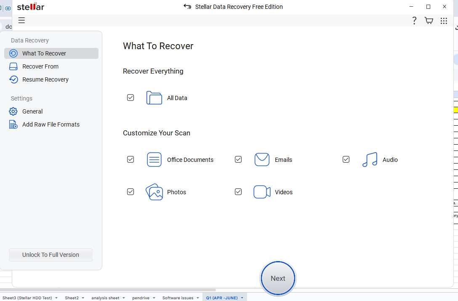Open Add Raw File Formats entry
Screen dimensions: 458x301
pyautogui.click(x=51, y=124)
